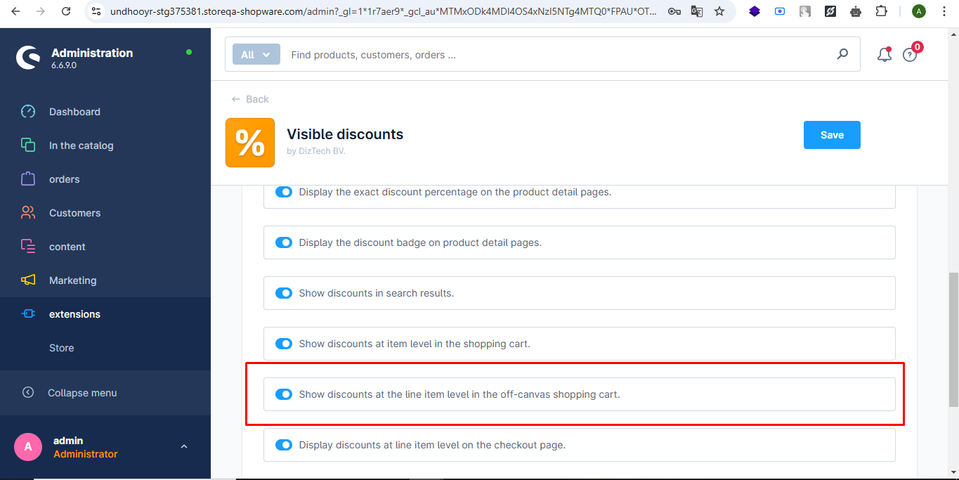The image size is (959, 480).
Task: Toggle exact discount percentage on product detail pages
Action: pos(284,192)
